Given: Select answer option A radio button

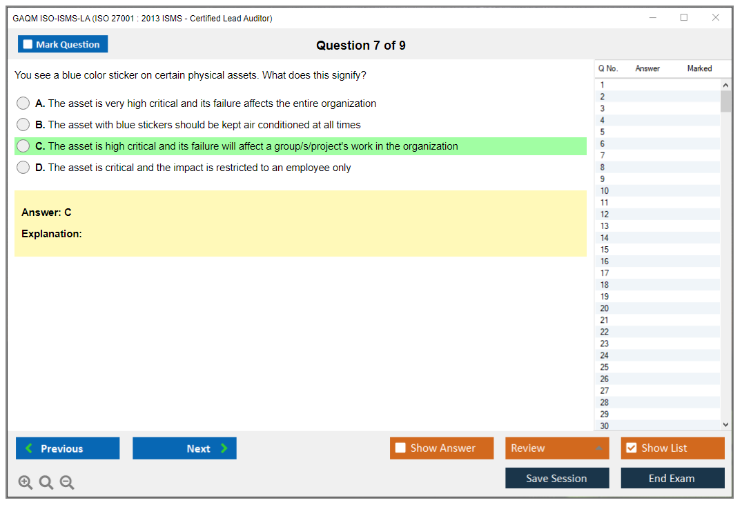Looking at the screenshot, I should click(23, 103).
